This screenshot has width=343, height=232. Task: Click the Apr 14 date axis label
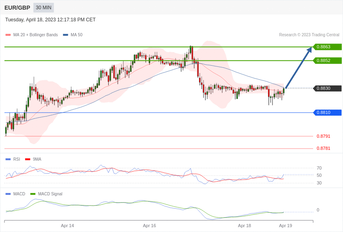click(x=67, y=226)
